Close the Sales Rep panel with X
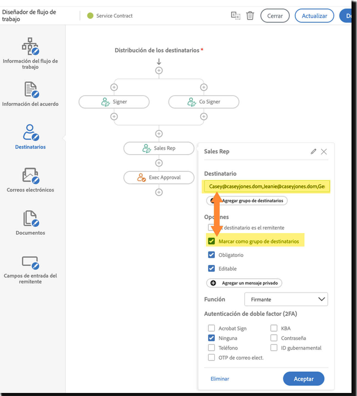 [324, 151]
